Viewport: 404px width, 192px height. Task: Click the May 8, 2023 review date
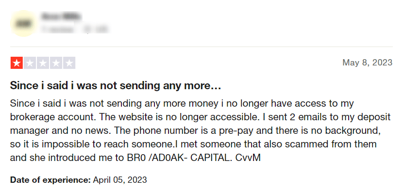(367, 63)
